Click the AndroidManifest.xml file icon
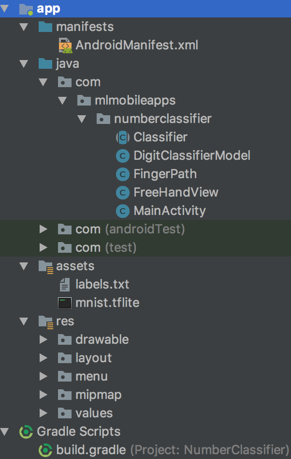Image resolution: width=291 pixels, height=459 pixels. tap(65, 46)
